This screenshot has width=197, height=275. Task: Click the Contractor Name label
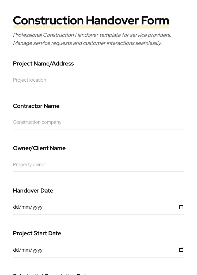tap(36, 106)
